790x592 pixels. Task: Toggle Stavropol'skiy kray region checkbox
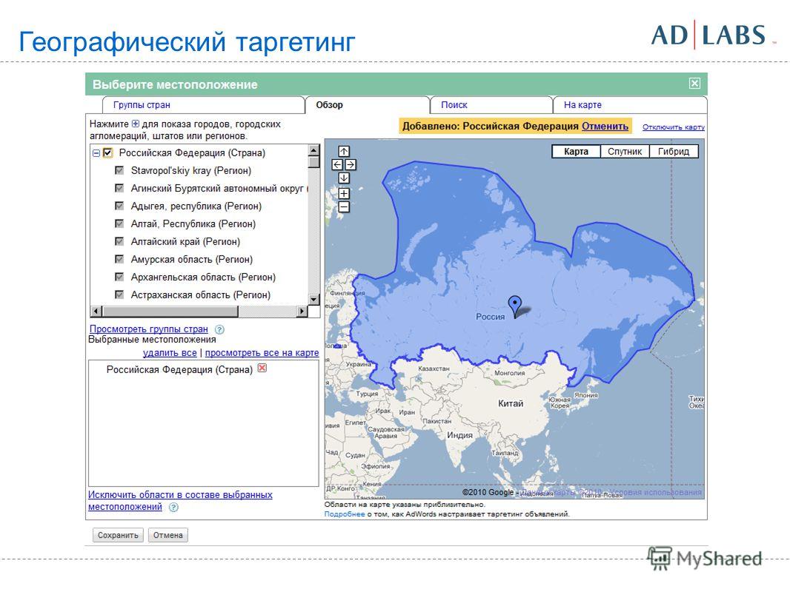pos(119,170)
